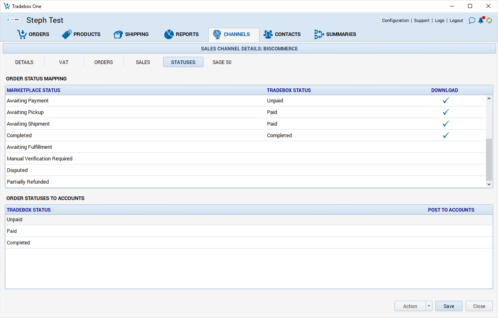
Task: Toggle Download tick for Awaiting Shipment
Action: [446, 124]
